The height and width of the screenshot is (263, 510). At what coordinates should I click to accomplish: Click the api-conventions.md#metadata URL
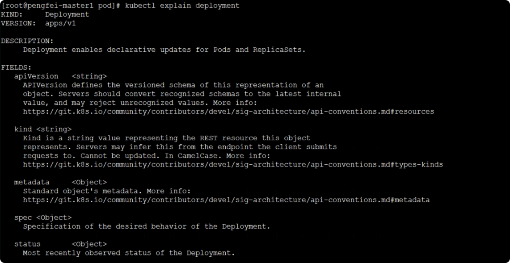(226, 200)
